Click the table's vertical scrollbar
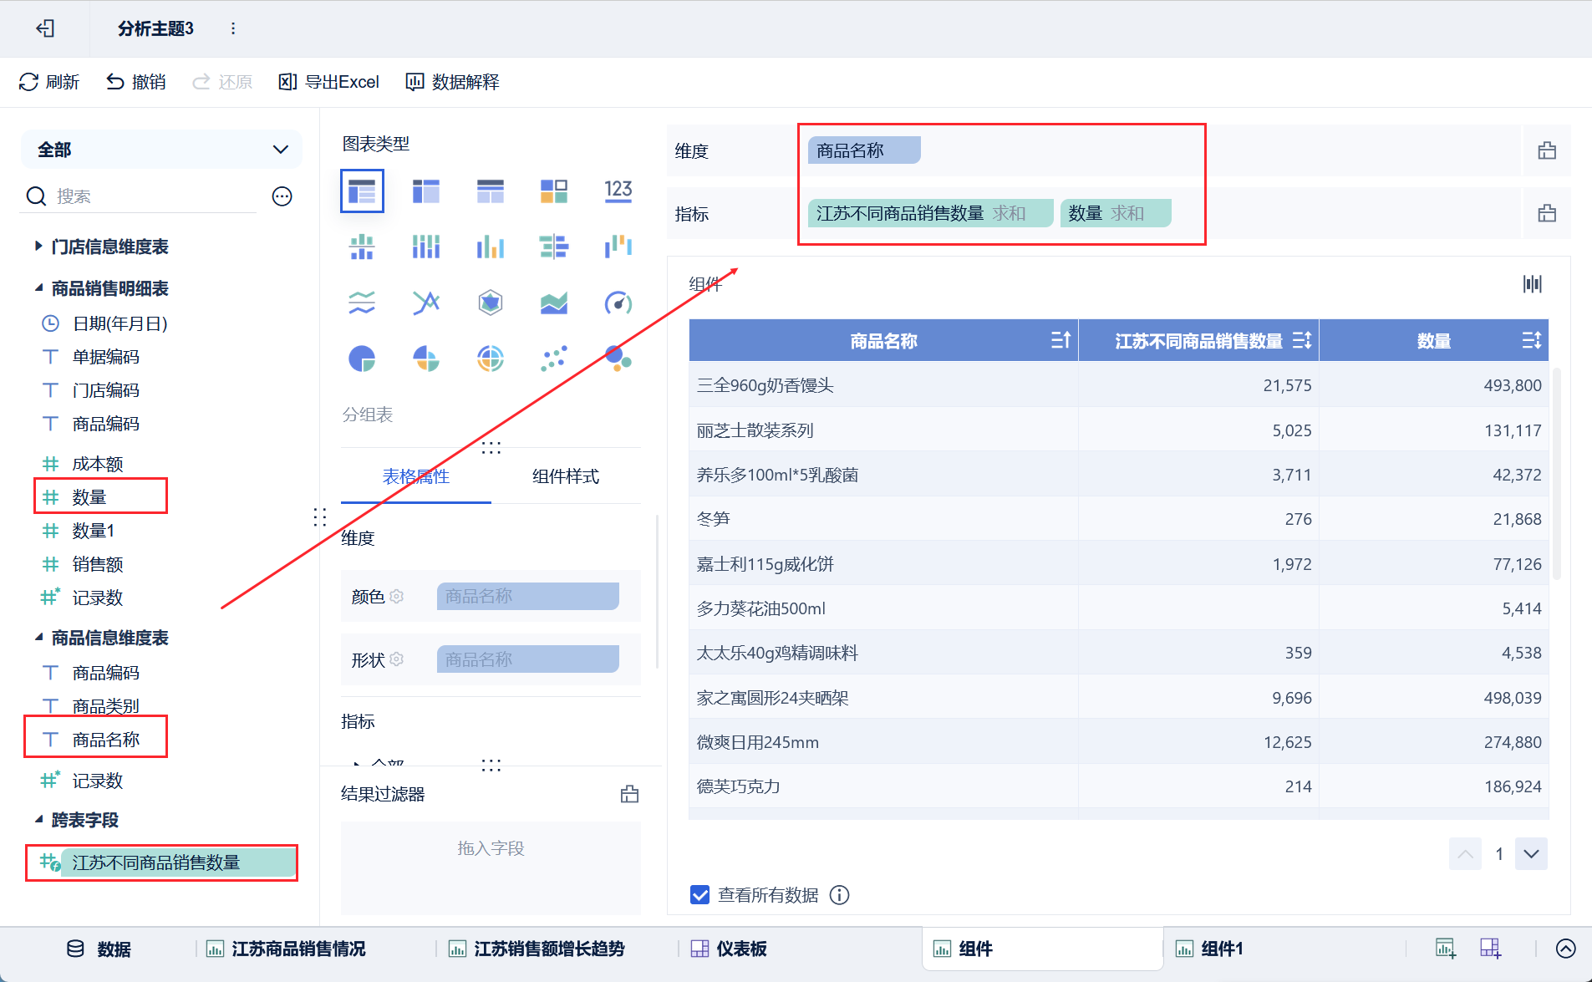The image size is (1592, 982). (x=1556, y=474)
